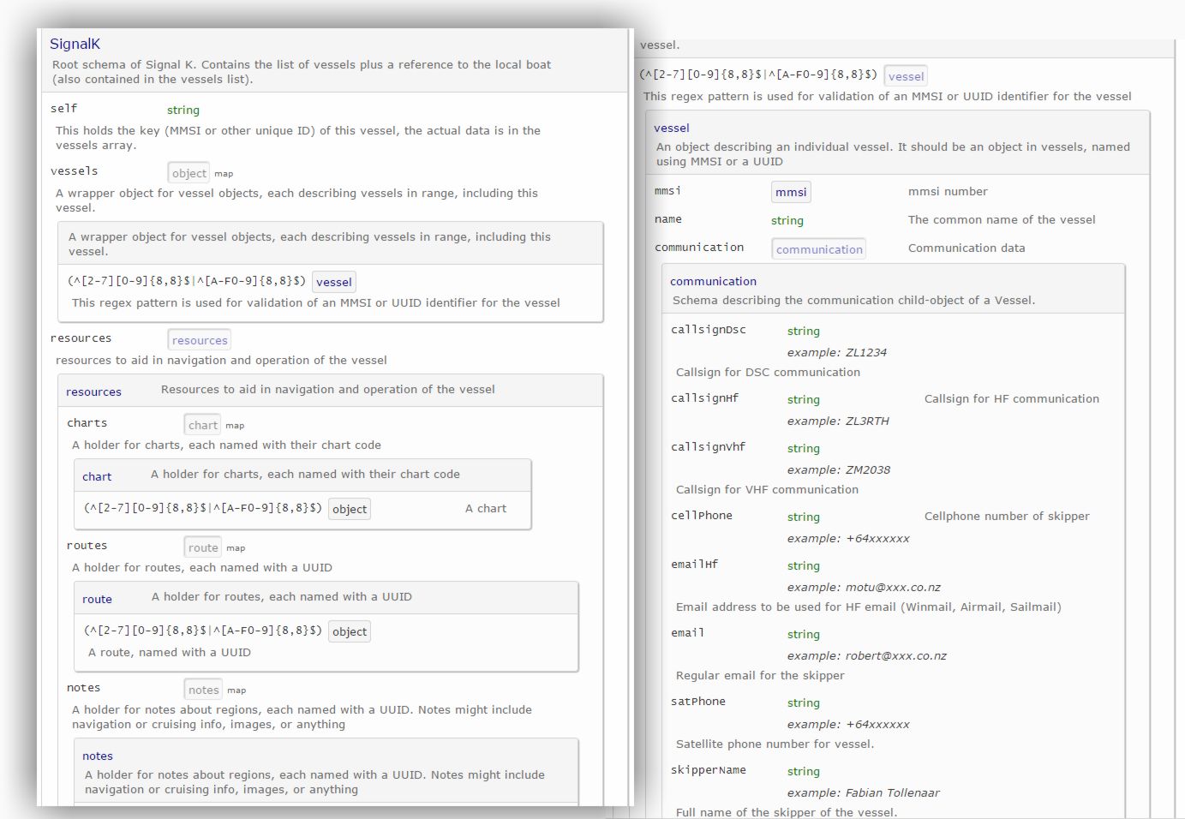Expand the object type under chart pattern
The height and width of the screenshot is (819, 1185).
pos(350,509)
